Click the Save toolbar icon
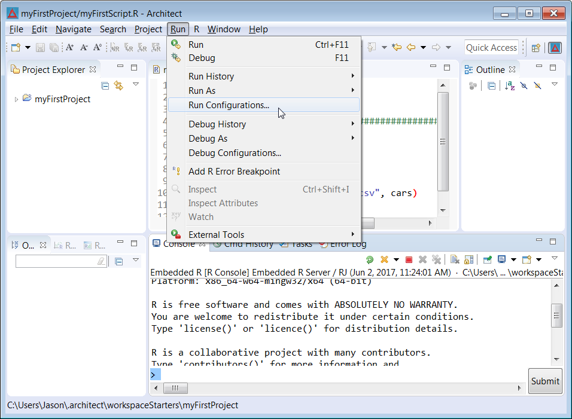This screenshot has height=419, width=572. click(40, 47)
